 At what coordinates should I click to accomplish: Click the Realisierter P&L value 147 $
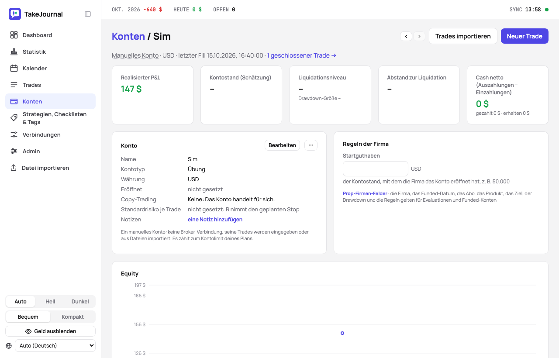point(131,89)
